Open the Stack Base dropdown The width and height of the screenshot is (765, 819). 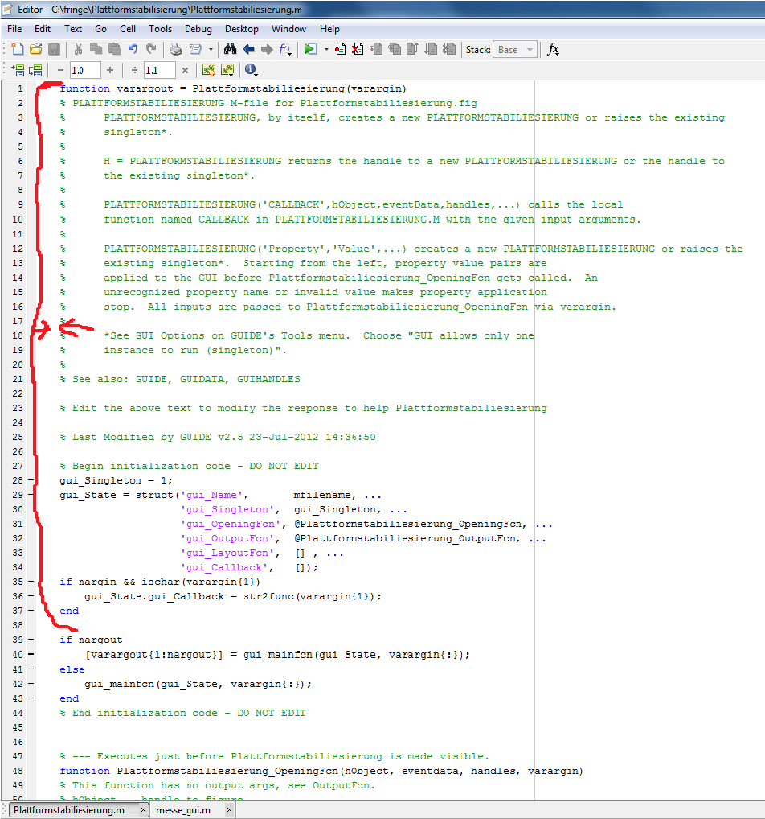tap(514, 50)
